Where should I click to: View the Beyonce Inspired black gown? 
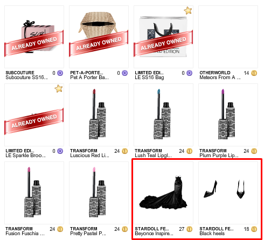(x=163, y=193)
